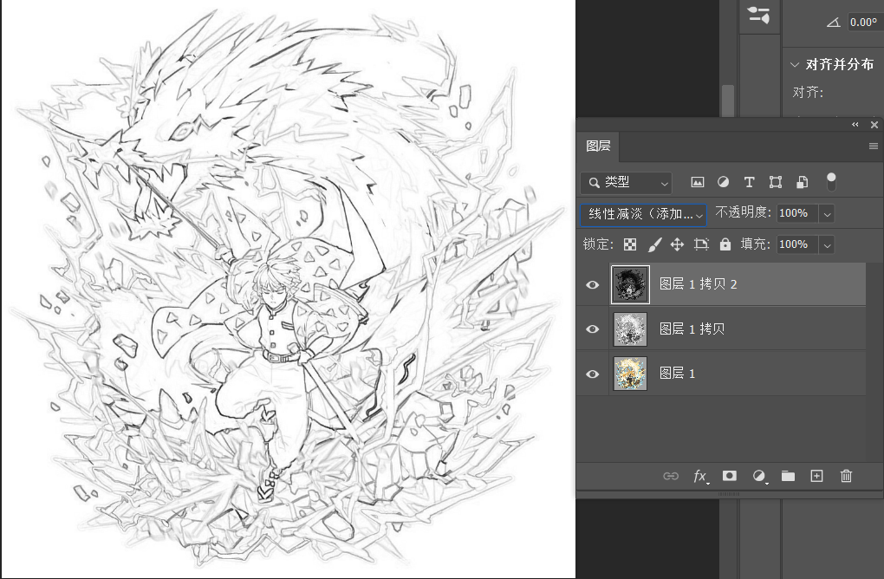Select layer name 图层 1
The width and height of the screenshot is (884, 579).
[x=677, y=374]
